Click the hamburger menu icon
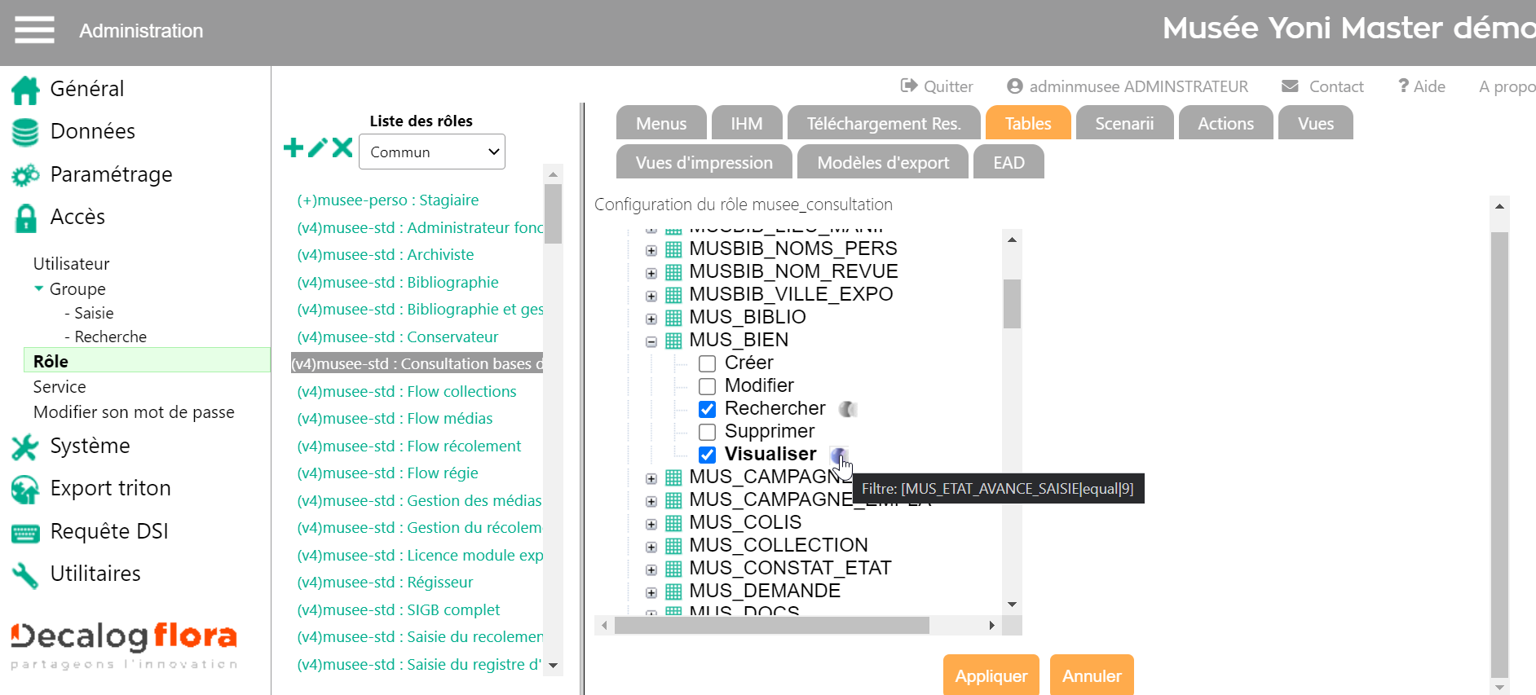Image resolution: width=1536 pixels, height=695 pixels. [34, 30]
